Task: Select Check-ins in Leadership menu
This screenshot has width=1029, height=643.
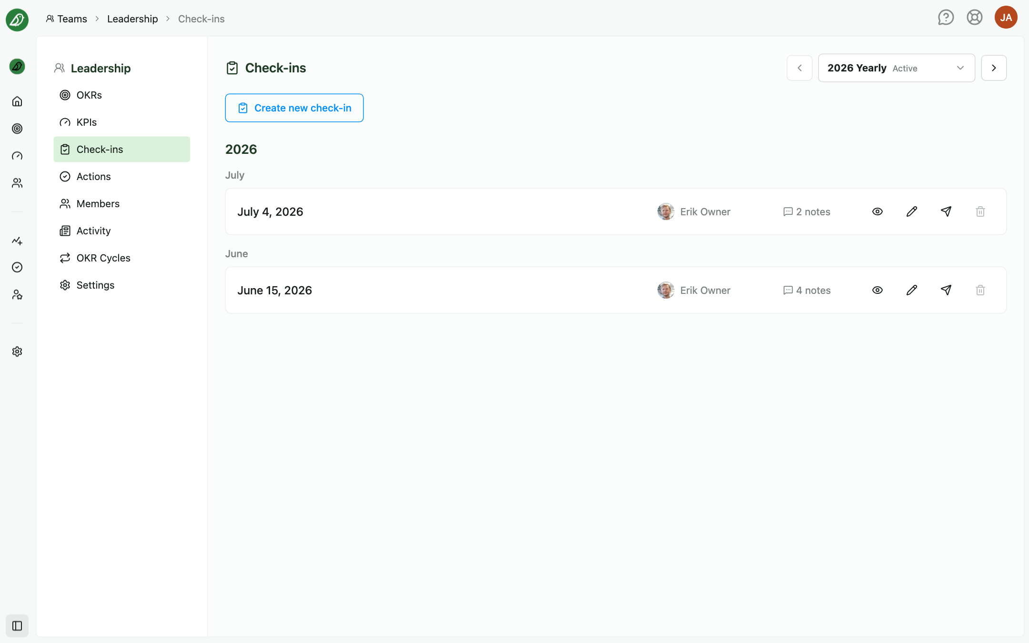Action: coord(122,150)
